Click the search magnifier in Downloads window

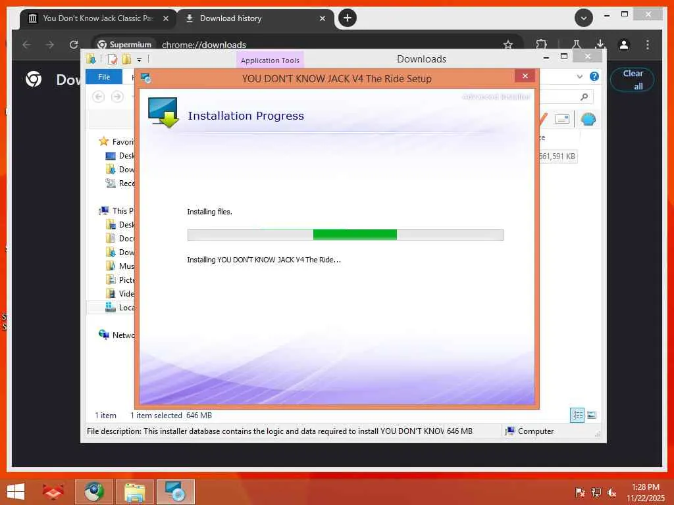(x=584, y=97)
